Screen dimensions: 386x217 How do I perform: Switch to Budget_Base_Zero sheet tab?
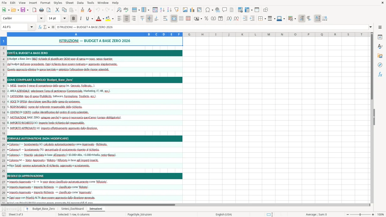click(x=43, y=209)
